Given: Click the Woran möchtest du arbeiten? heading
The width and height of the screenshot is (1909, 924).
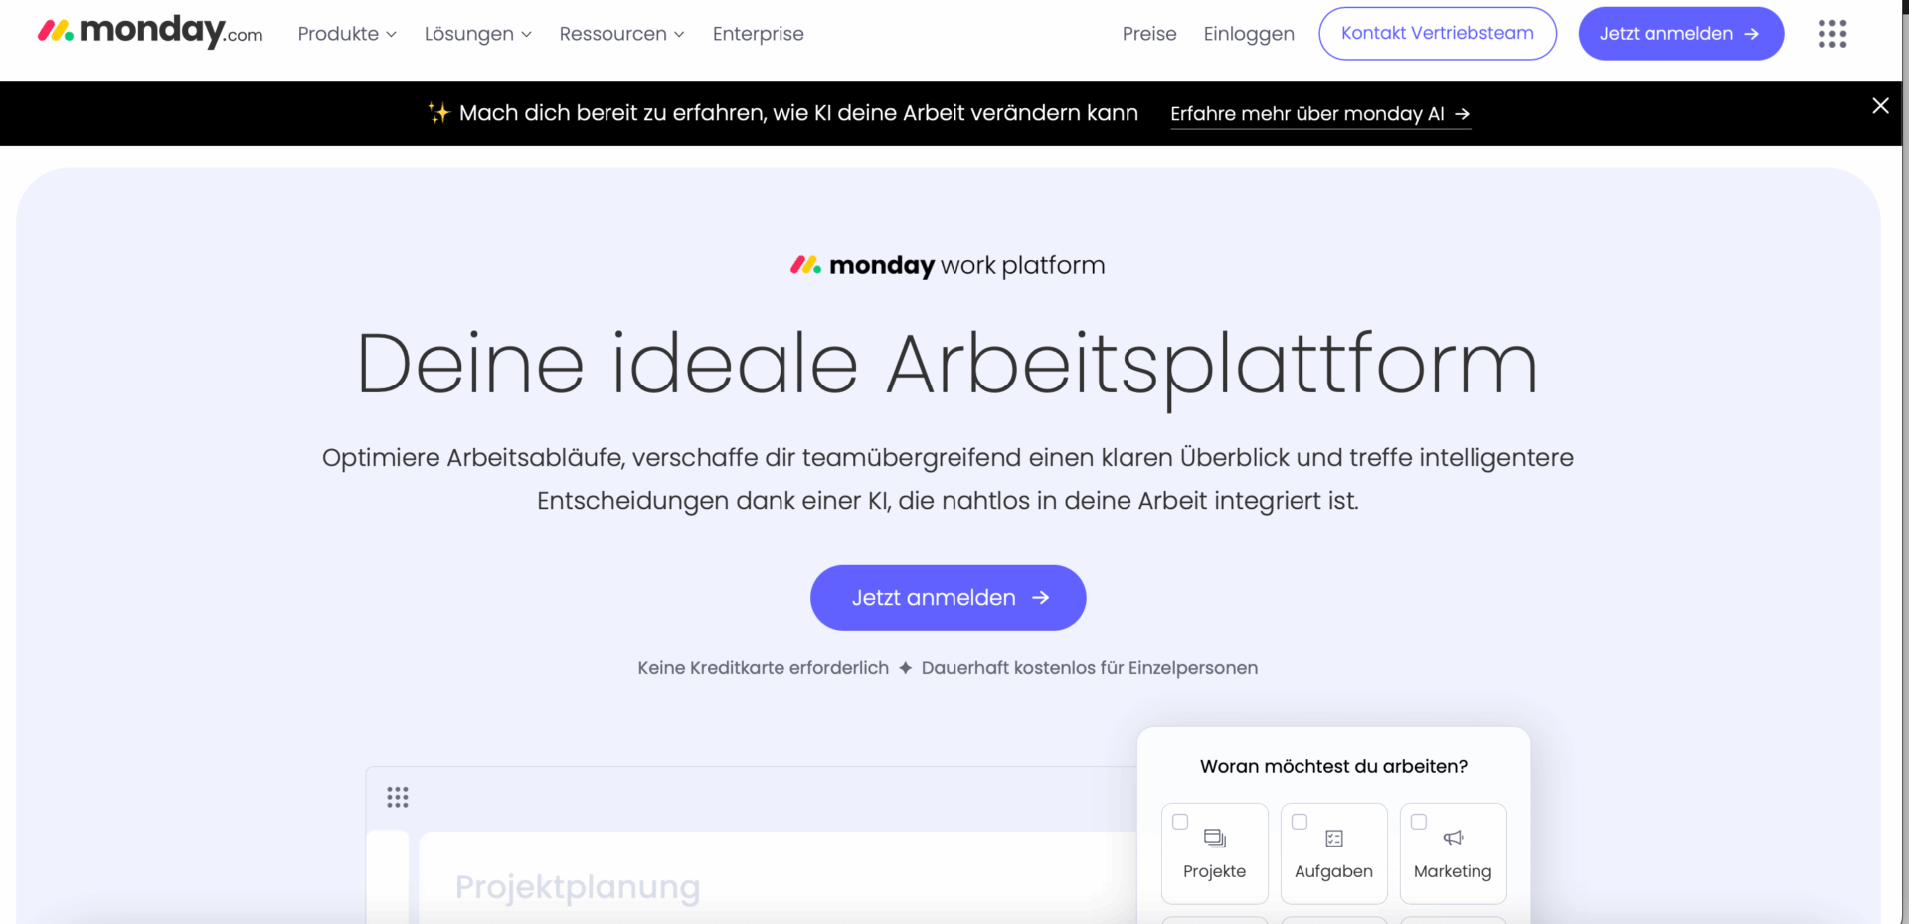Looking at the screenshot, I should 1333,766.
